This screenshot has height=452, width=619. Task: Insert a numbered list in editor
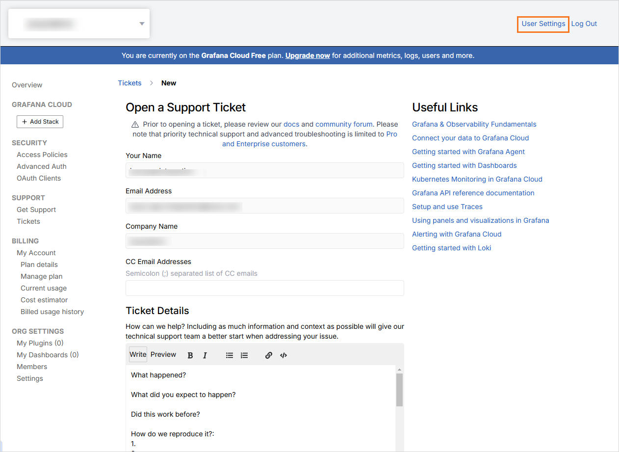(x=244, y=355)
